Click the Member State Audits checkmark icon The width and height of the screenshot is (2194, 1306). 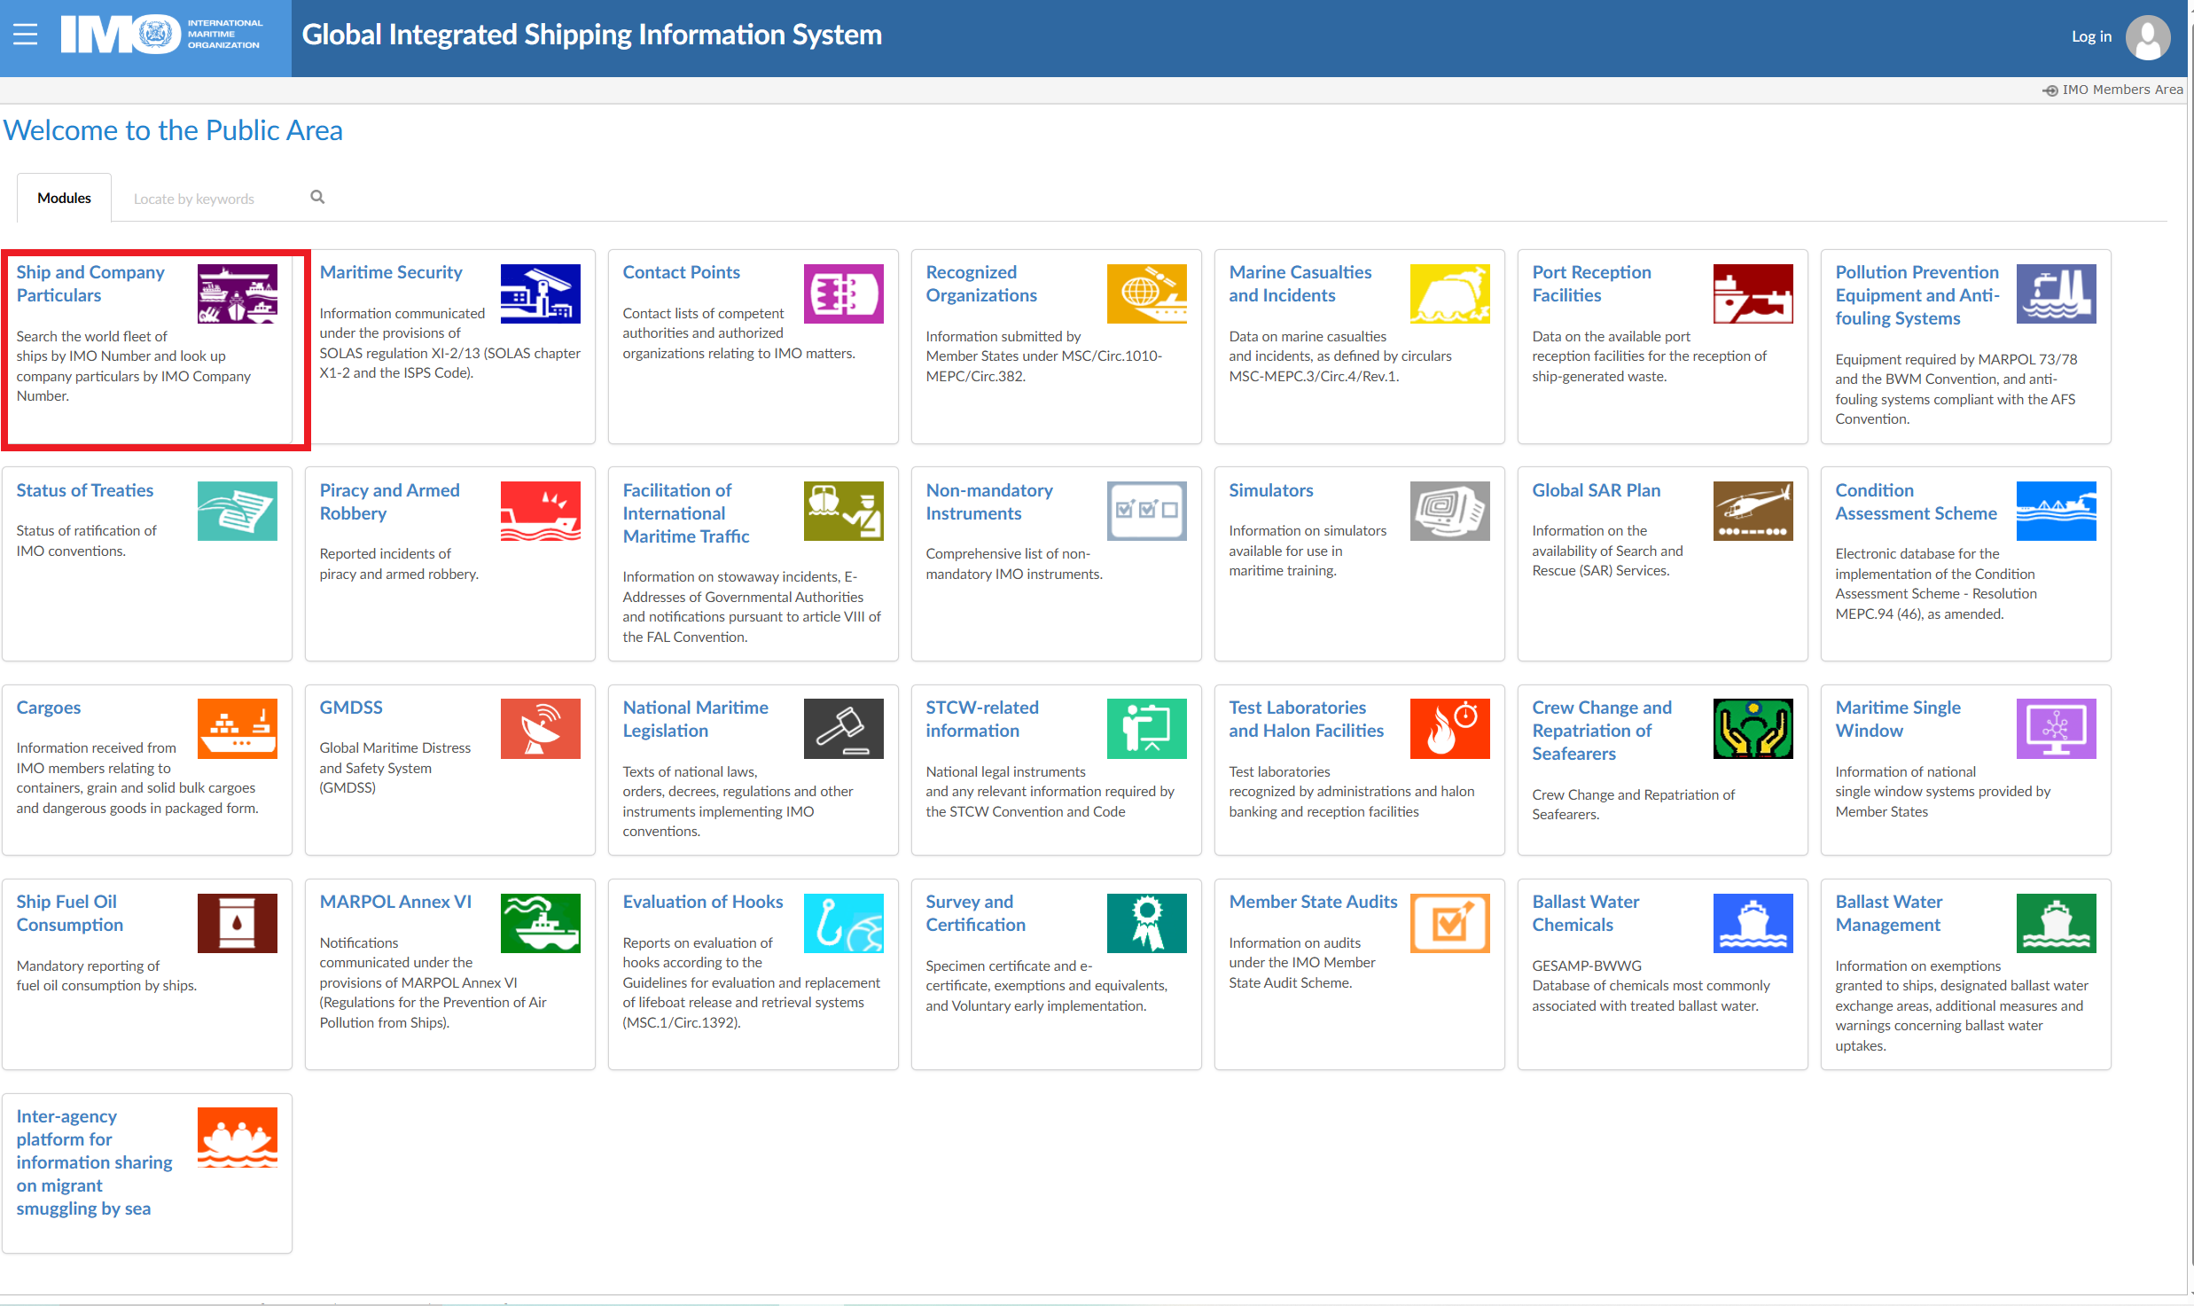coord(1449,923)
